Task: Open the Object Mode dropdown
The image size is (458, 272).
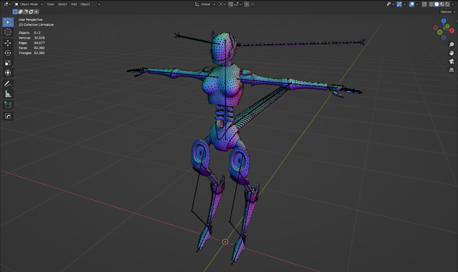Action: point(28,4)
